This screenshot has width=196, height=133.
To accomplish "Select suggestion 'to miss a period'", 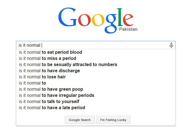I will (x=96, y=58).
